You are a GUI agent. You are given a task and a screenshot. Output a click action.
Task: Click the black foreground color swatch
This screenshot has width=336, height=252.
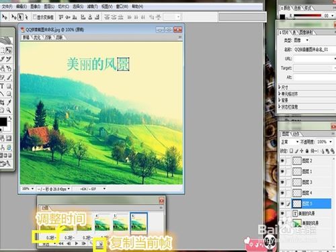[3, 122]
